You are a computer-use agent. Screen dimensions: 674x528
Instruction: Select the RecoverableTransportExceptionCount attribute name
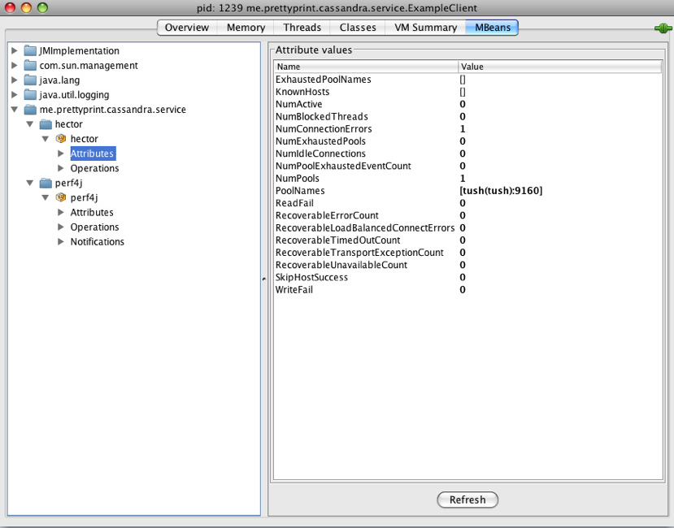[x=360, y=253]
